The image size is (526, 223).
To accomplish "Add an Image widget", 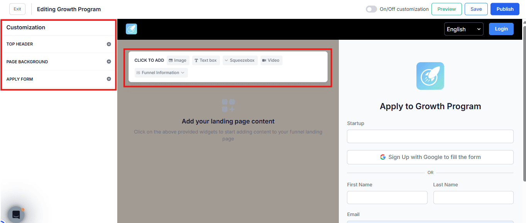I will click(x=178, y=60).
